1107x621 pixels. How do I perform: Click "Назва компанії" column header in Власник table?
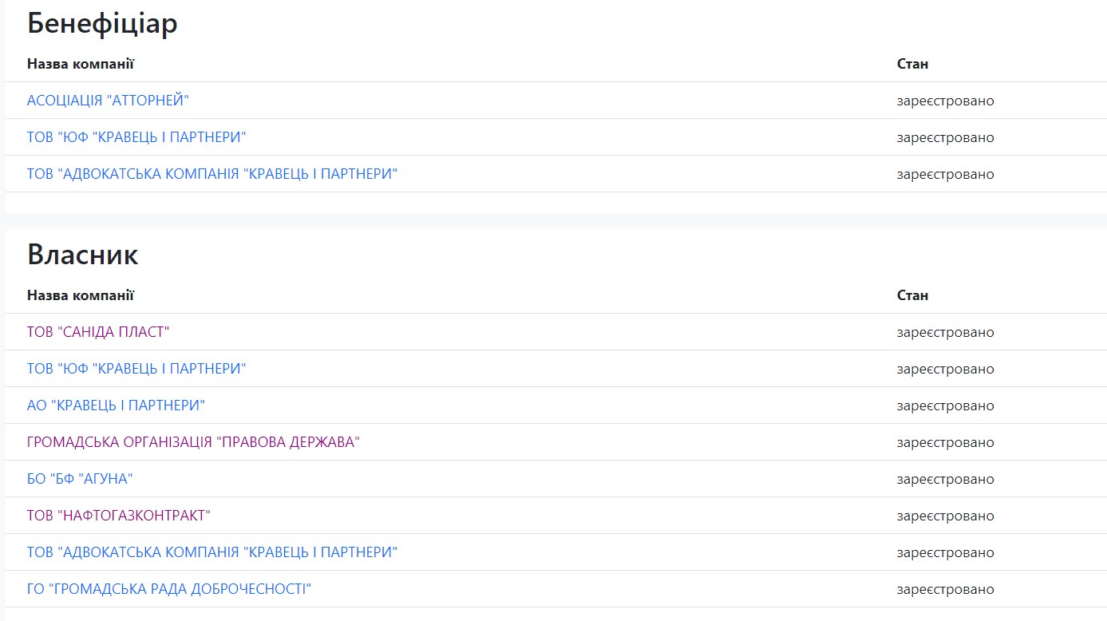point(81,295)
